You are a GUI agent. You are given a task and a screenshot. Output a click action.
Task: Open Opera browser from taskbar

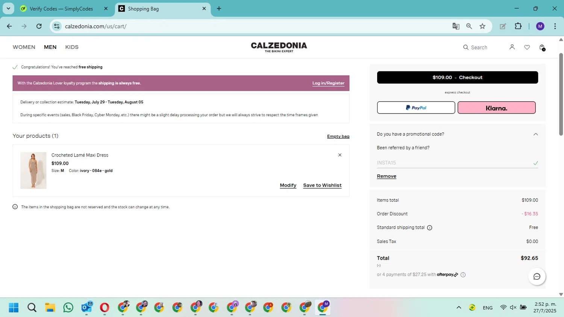pos(105,308)
